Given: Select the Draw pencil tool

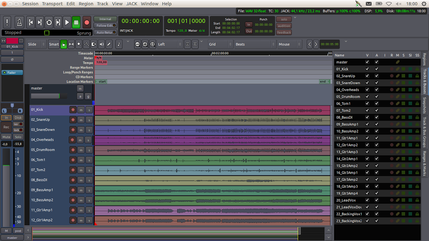Looking at the screenshot, I should (109, 44).
